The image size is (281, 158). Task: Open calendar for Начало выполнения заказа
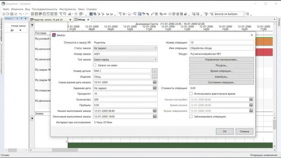click(155, 111)
